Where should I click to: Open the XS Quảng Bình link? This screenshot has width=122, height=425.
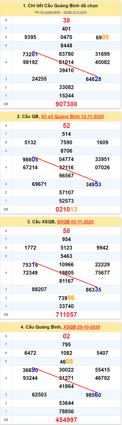pos(50,12)
